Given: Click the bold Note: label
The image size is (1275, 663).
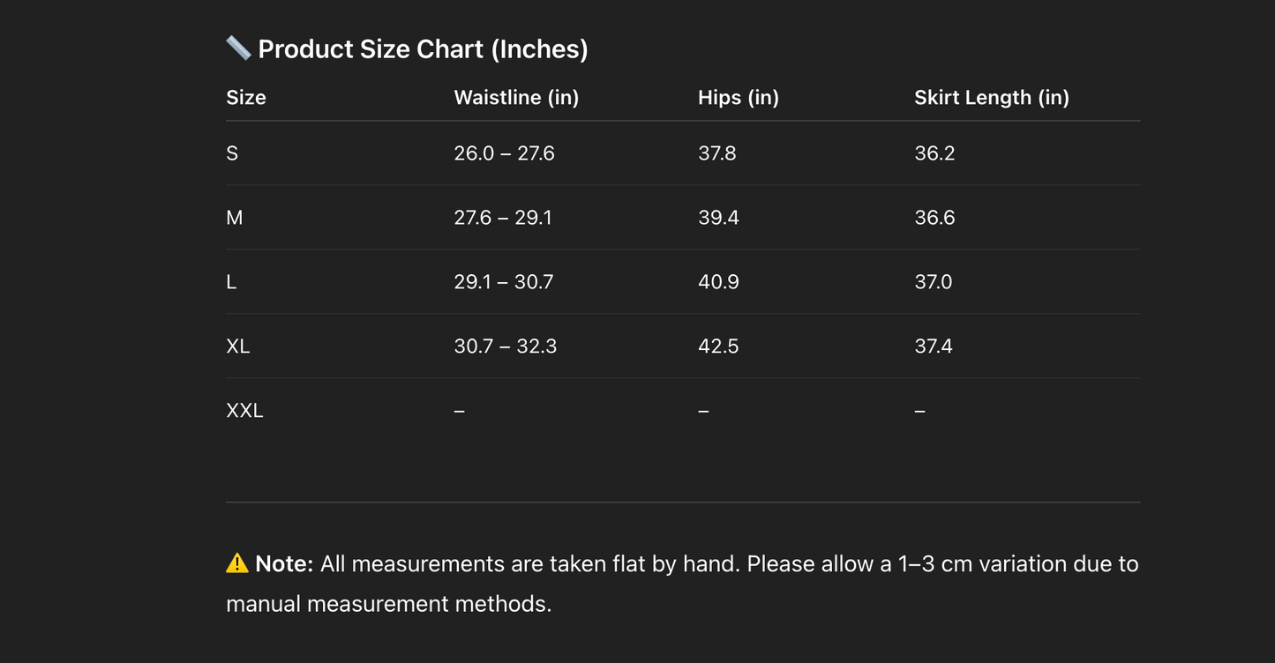Looking at the screenshot, I should [284, 564].
